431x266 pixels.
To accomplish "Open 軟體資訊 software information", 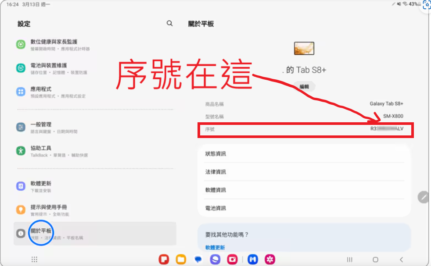I will [x=304, y=190].
